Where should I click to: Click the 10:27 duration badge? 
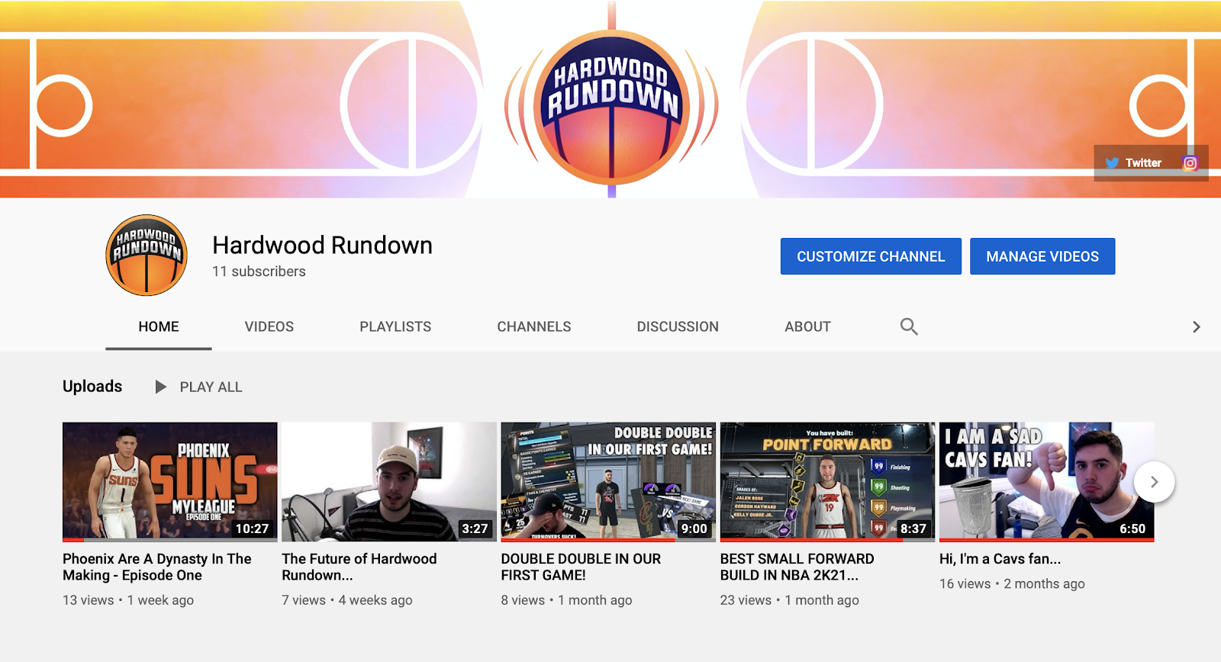pos(252,529)
